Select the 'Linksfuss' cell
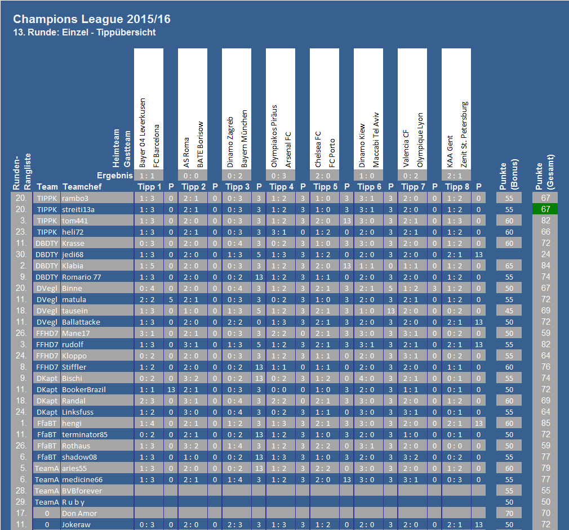569x530 pixels. [x=97, y=412]
